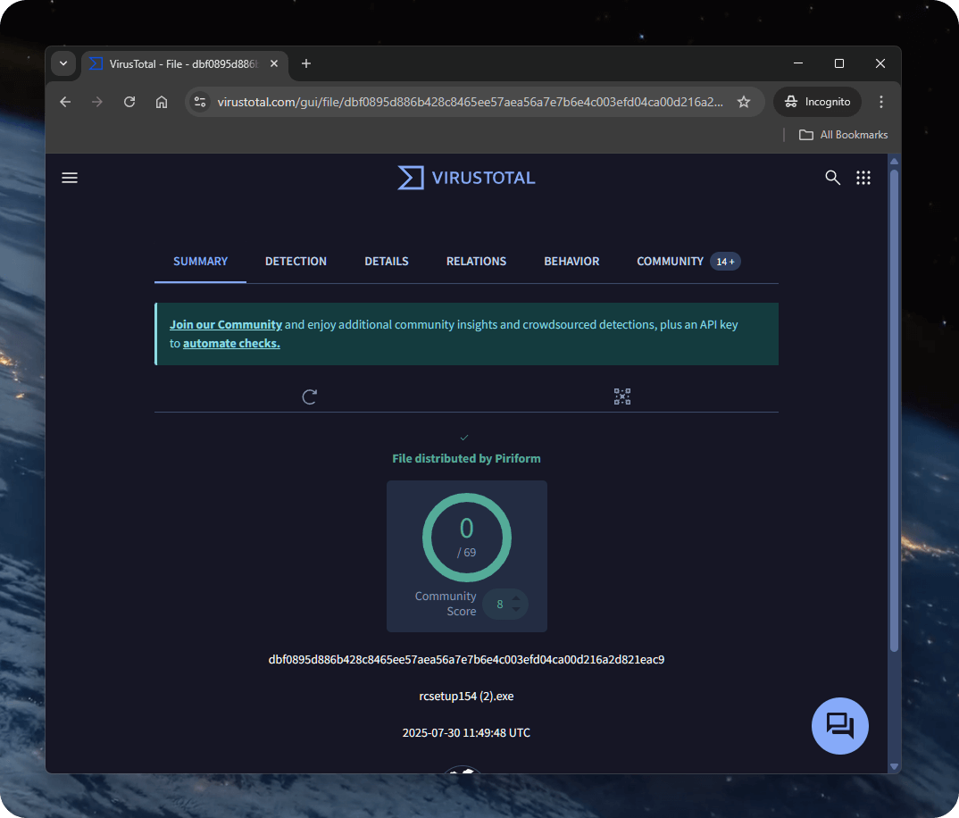Screen dimensions: 959x818
Task: Click the scrollbar down arrow
Action: coord(894,766)
